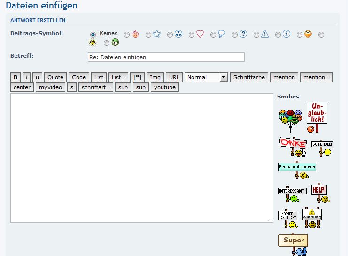
Task: Insert a Code tag
Action: 79,77
